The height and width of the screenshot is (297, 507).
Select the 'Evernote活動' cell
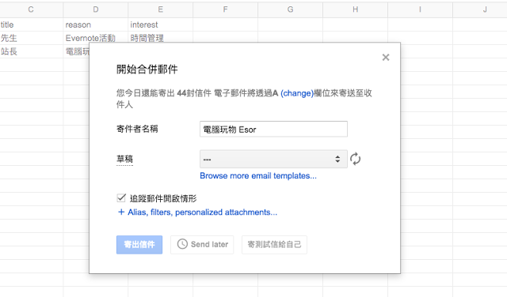coord(95,38)
